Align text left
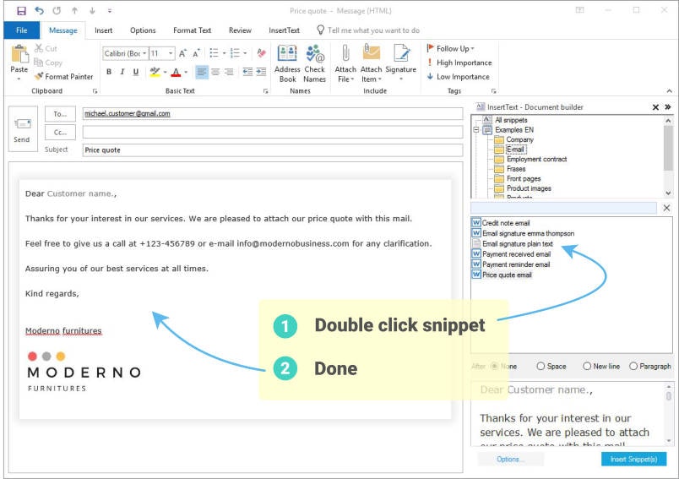 pos(201,72)
